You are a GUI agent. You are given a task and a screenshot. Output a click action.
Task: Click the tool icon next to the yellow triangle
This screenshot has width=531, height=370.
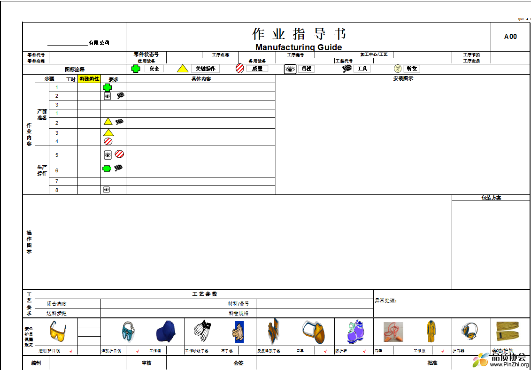coord(119,122)
